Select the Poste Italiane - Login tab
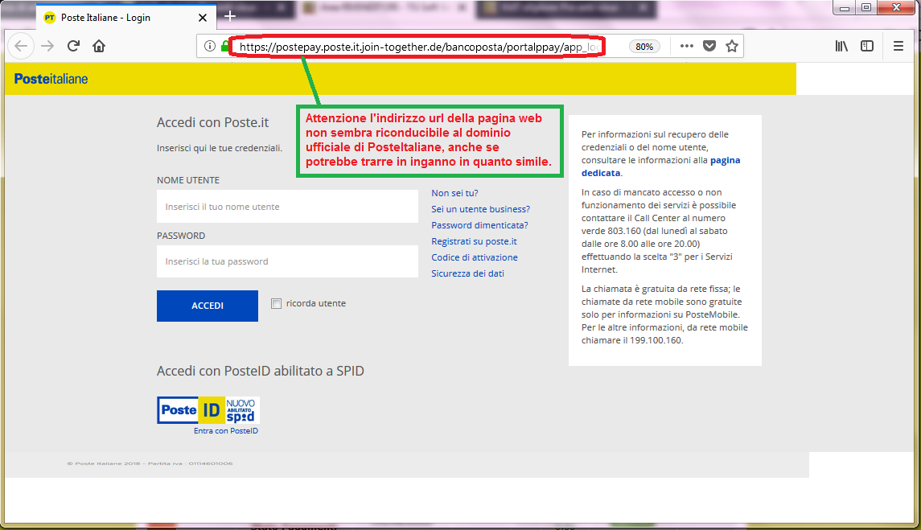The image size is (921, 530). (125, 18)
